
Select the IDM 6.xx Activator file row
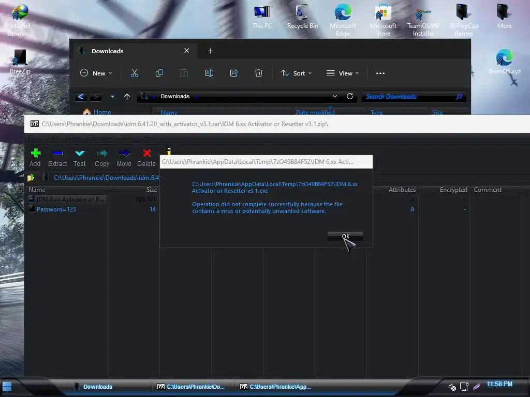click(x=92, y=200)
